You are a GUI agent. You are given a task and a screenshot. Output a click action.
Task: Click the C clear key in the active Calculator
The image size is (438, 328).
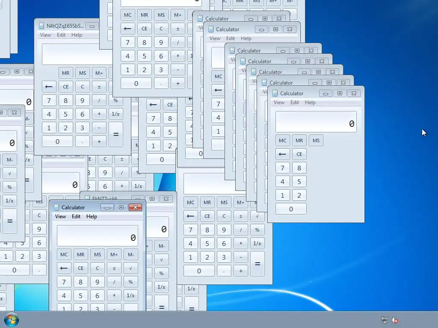[x=98, y=268]
